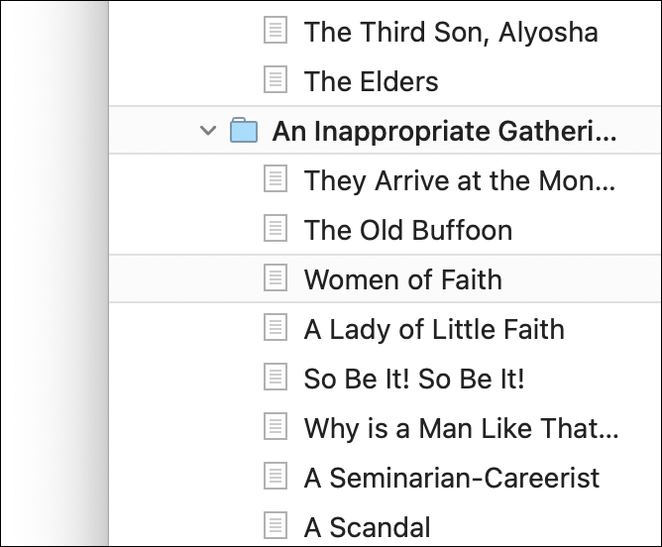Open A Lady of Little Faith
Viewport: 662px width, 547px height.
coord(434,329)
